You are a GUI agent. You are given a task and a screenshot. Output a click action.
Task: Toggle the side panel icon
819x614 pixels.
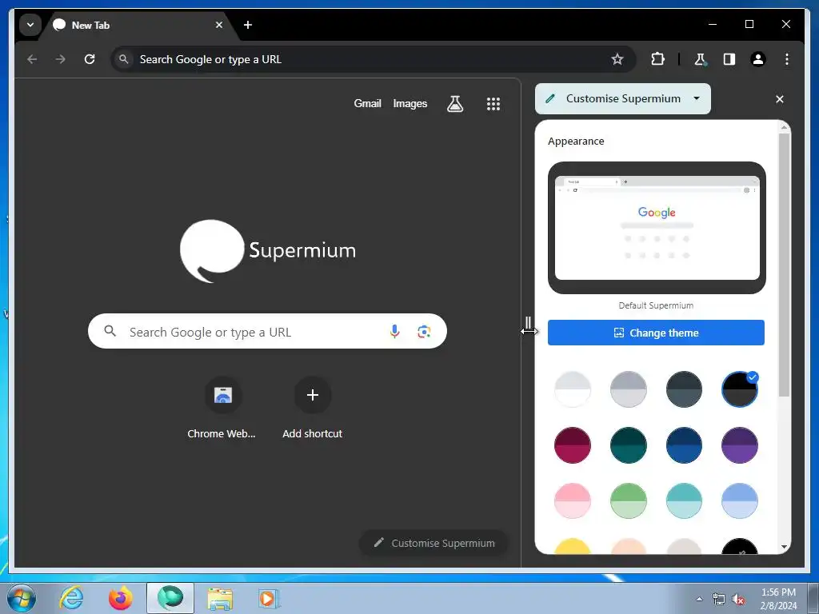click(x=729, y=59)
